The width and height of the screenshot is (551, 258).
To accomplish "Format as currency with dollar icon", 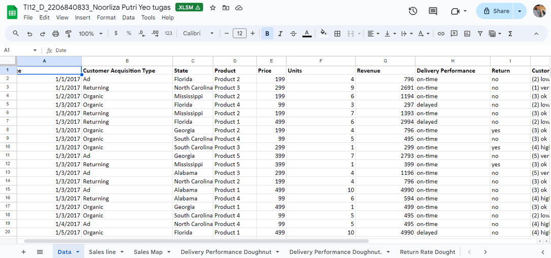I will pyautogui.click(x=116, y=33).
